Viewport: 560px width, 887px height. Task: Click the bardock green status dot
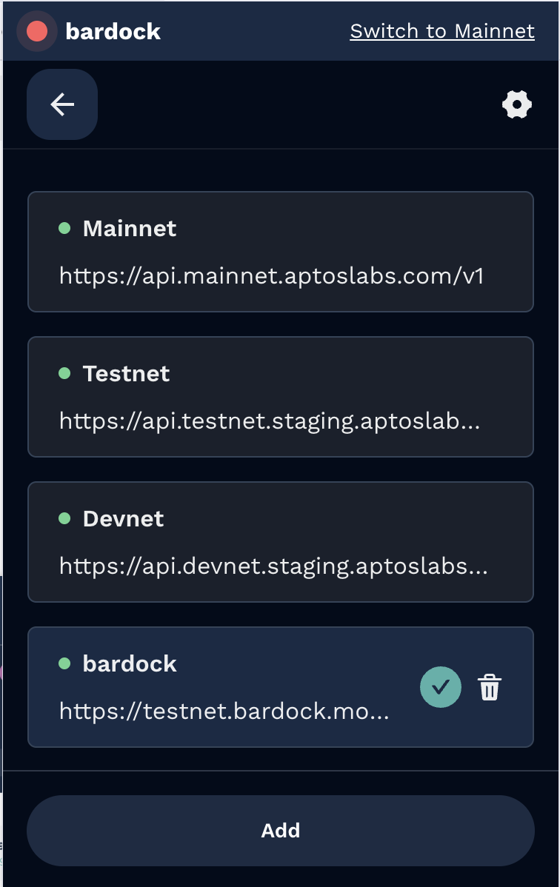click(x=64, y=663)
